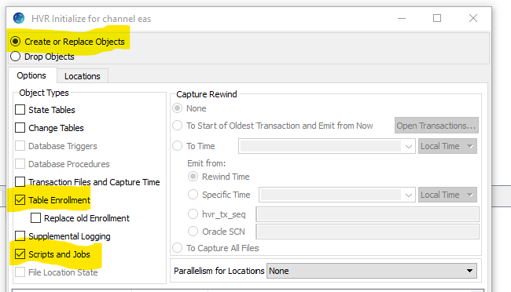Screen dimensions: 511x292
Task: Click the HVR globe icon in title bar
Action: (x=19, y=18)
